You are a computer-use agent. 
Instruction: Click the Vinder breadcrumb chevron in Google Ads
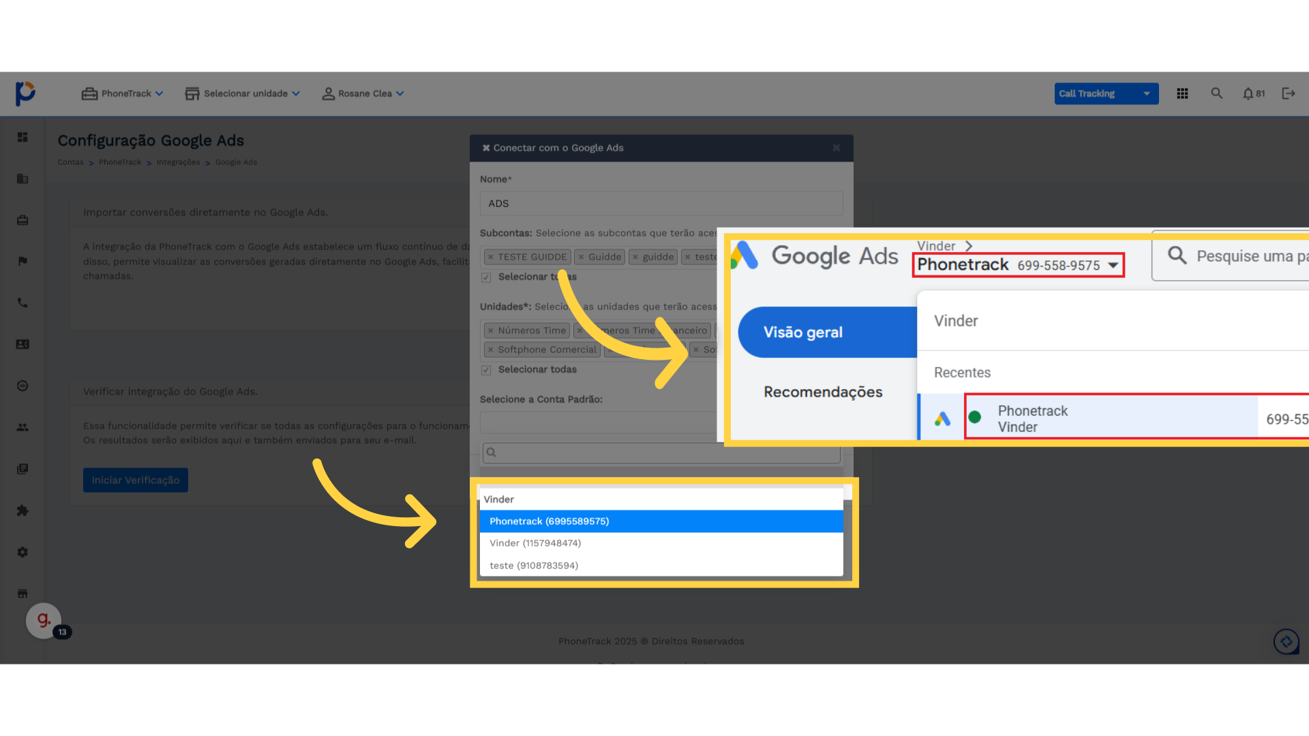(x=968, y=246)
